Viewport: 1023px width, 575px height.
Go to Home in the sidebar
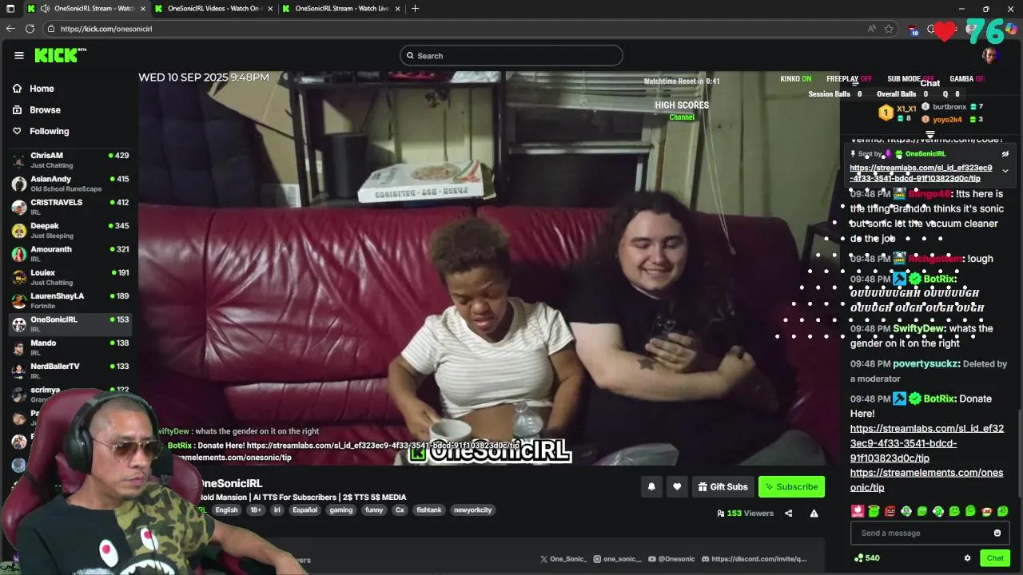click(42, 89)
